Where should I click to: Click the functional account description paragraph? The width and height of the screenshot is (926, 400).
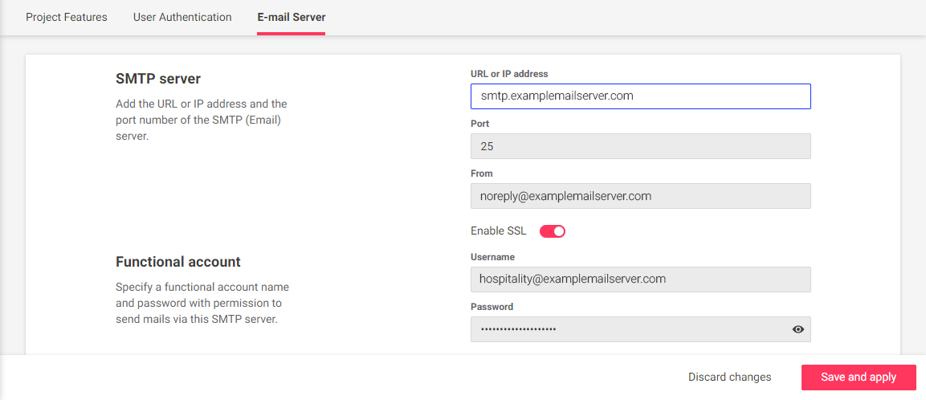click(x=203, y=304)
